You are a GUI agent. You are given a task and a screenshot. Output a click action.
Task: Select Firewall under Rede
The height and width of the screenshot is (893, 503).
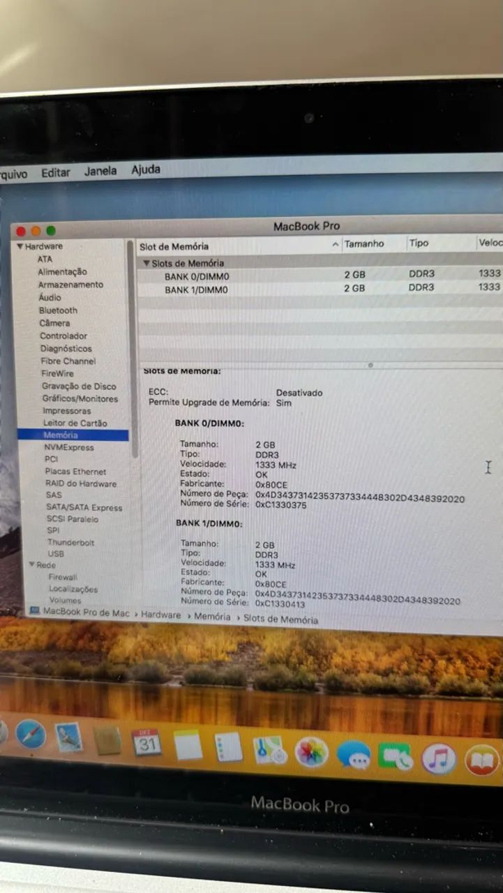63,577
